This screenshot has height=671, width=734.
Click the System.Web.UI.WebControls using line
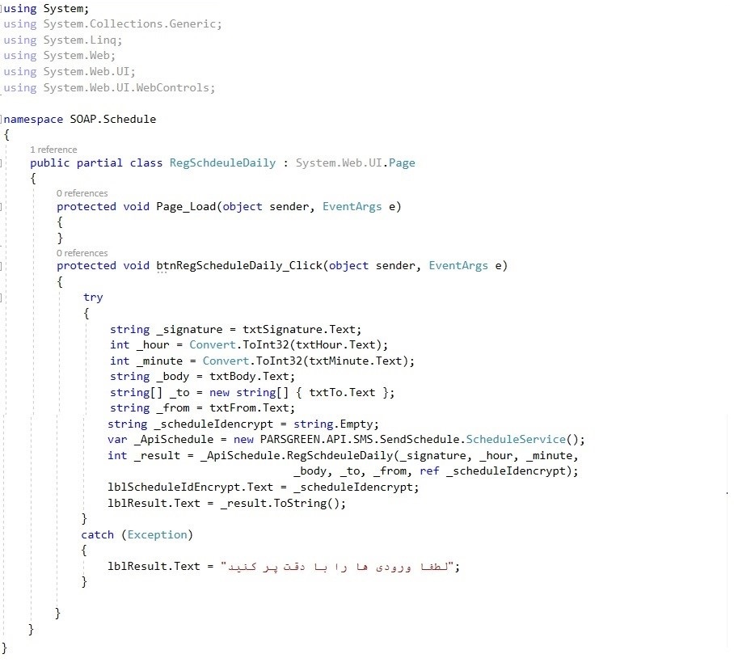[129, 87]
